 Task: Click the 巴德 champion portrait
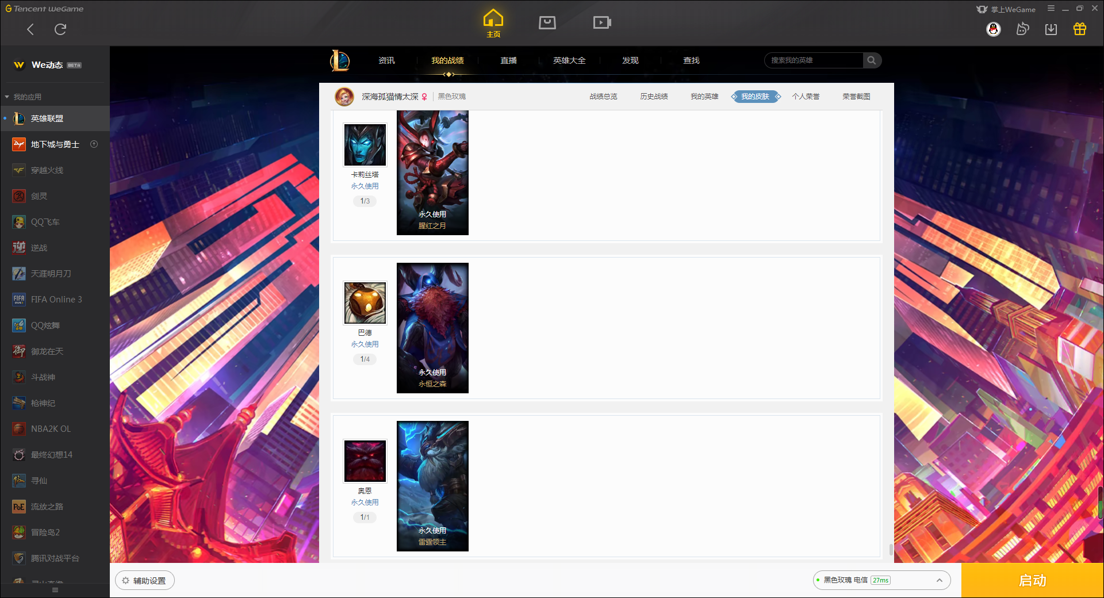click(365, 303)
